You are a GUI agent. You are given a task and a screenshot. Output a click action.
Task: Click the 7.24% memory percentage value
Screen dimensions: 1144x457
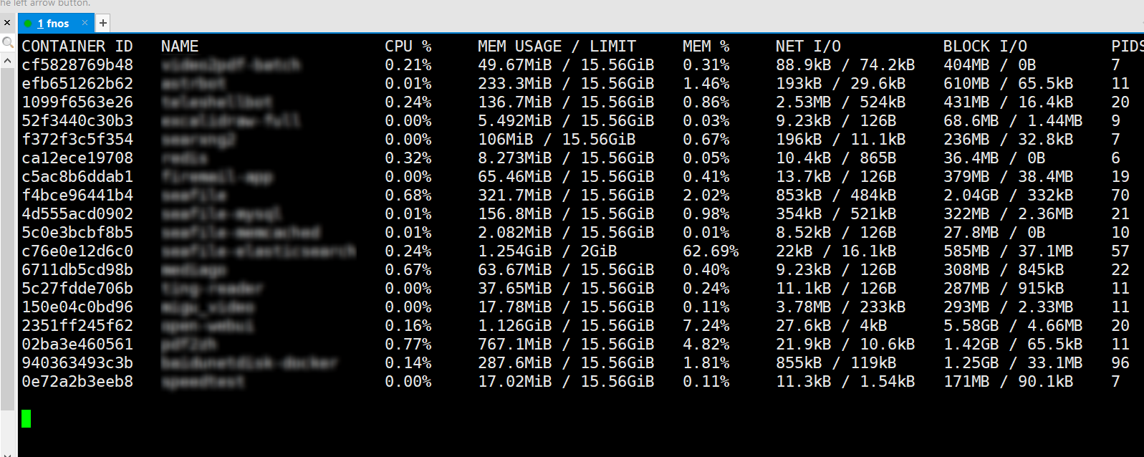pos(706,326)
